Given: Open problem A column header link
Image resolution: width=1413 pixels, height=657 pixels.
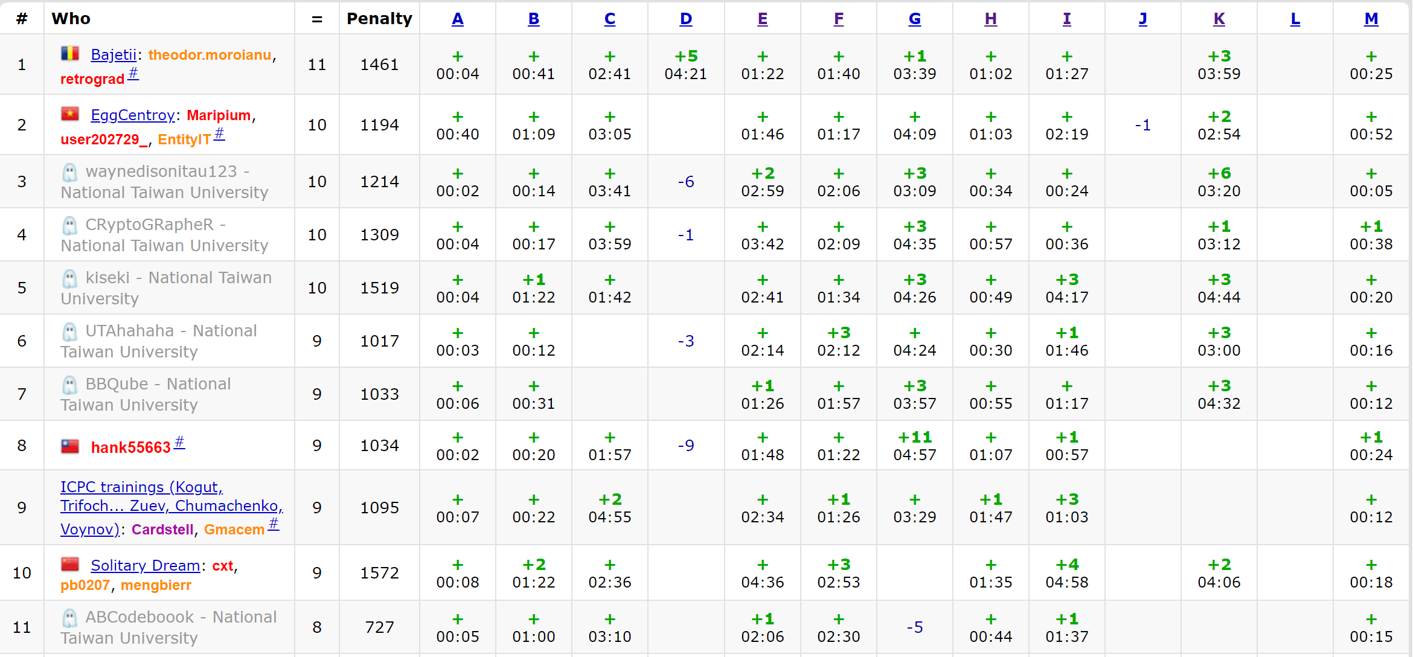Looking at the screenshot, I should [458, 19].
